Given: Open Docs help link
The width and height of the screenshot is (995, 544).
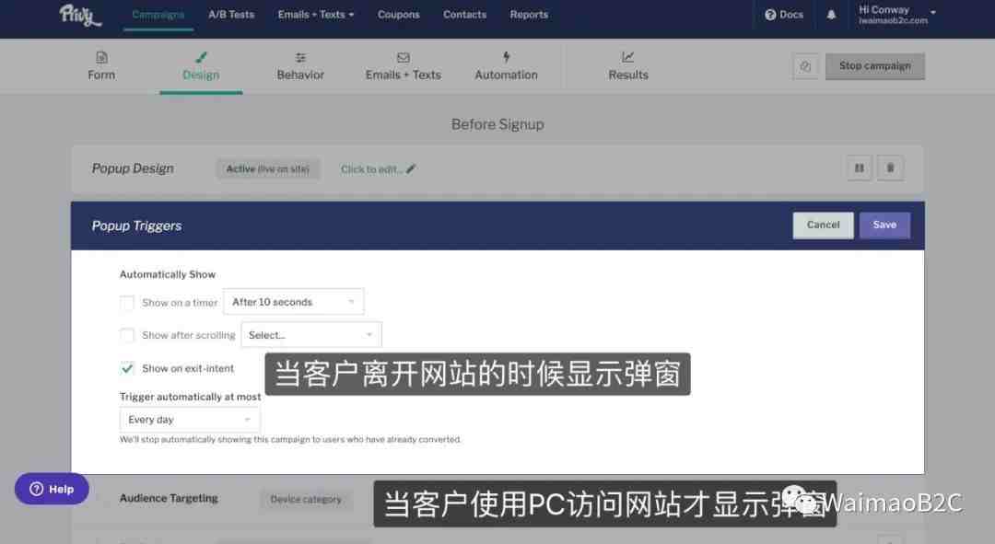Looking at the screenshot, I should (x=784, y=15).
